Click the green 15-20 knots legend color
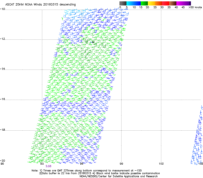Screen dimensions: 203x178 tap(144, 3)
